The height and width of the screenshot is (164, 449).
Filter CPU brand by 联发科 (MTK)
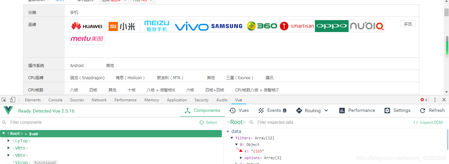170,78
